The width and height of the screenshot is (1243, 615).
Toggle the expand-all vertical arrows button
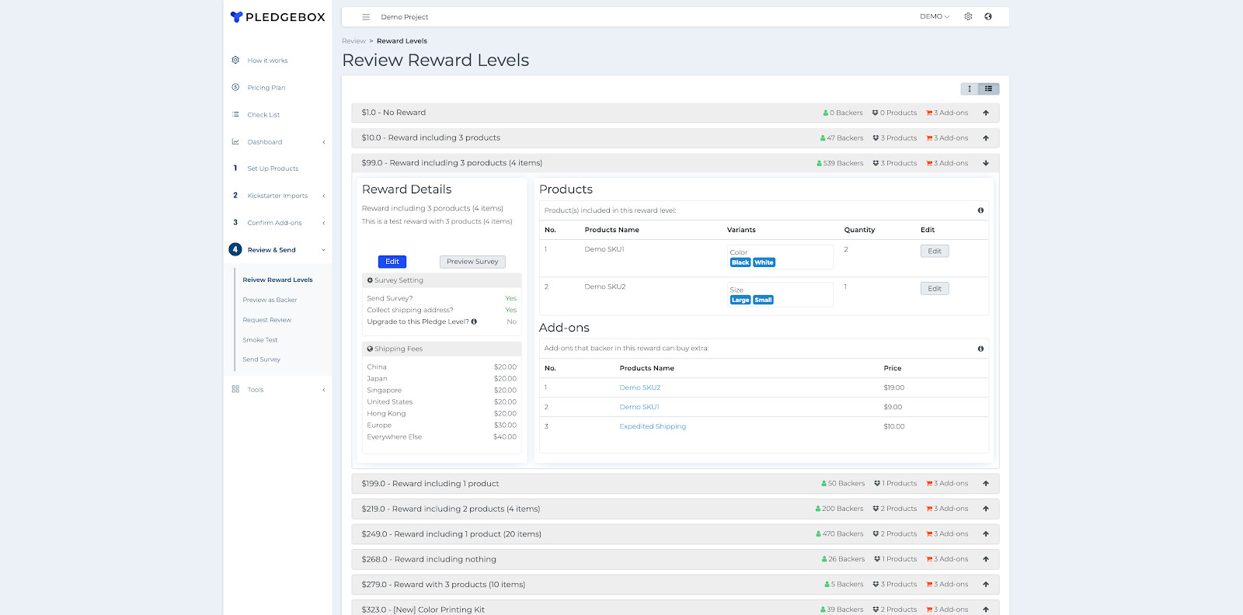970,89
